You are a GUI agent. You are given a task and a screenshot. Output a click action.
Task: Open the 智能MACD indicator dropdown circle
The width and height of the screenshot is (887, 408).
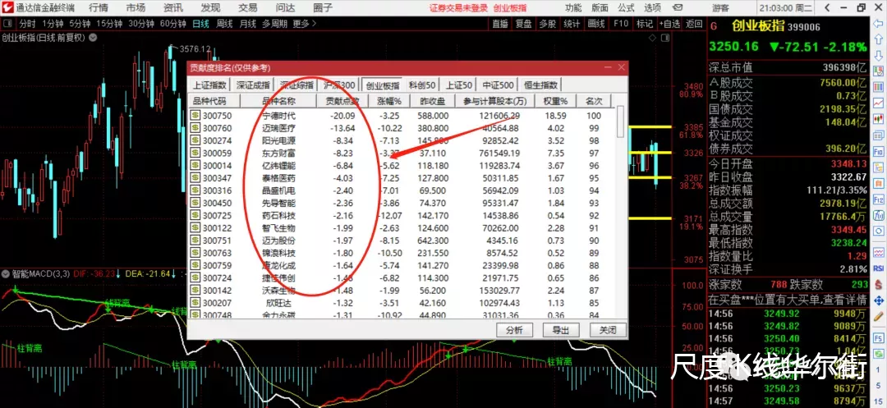[x=5, y=274]
